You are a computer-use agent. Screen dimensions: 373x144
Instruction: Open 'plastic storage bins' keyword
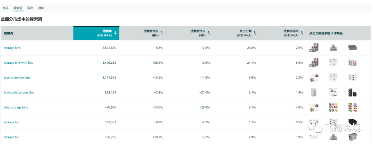click(17, 78)
